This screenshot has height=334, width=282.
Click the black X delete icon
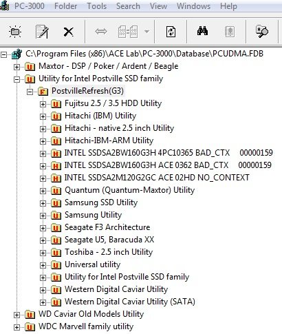pyautogui.click(x=68, y=32)
